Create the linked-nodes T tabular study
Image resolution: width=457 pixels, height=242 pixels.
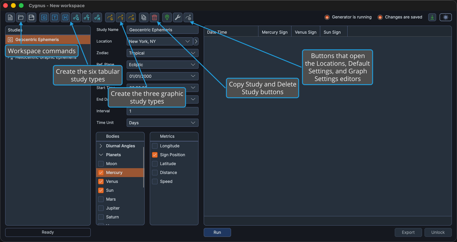87,17
